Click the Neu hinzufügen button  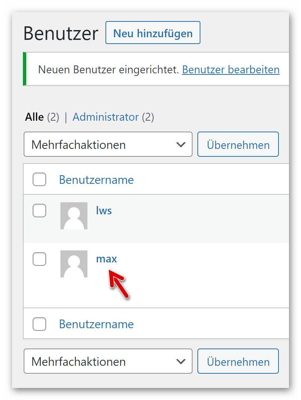pyautogui.click(x=153, y=33)
